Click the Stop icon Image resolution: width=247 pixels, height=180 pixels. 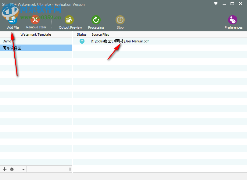tap(120, 20)
